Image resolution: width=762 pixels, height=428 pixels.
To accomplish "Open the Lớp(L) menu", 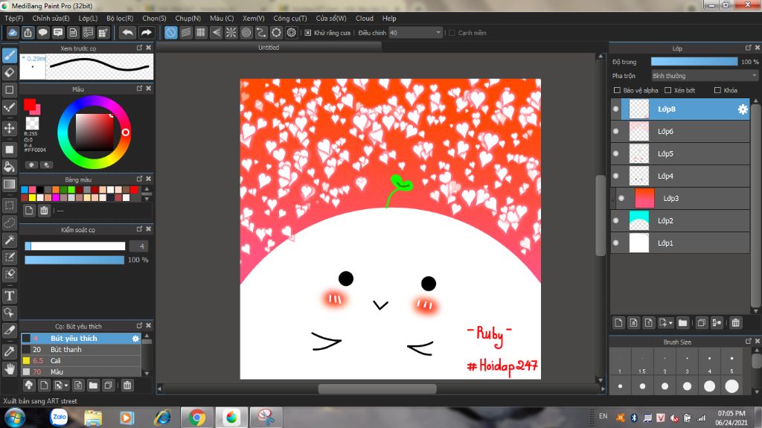I will (88, 18).
